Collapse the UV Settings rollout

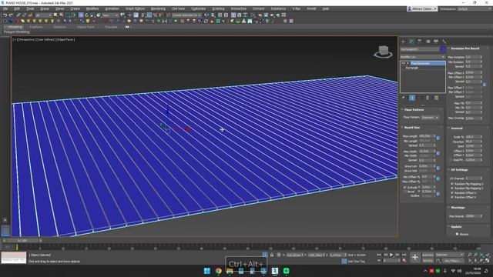[x=459, y=170]
